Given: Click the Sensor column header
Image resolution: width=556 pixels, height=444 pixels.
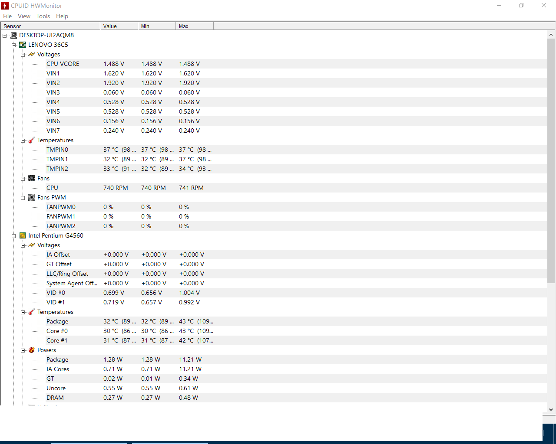Looking at the screenshot, I should click(x=50, y=26).
